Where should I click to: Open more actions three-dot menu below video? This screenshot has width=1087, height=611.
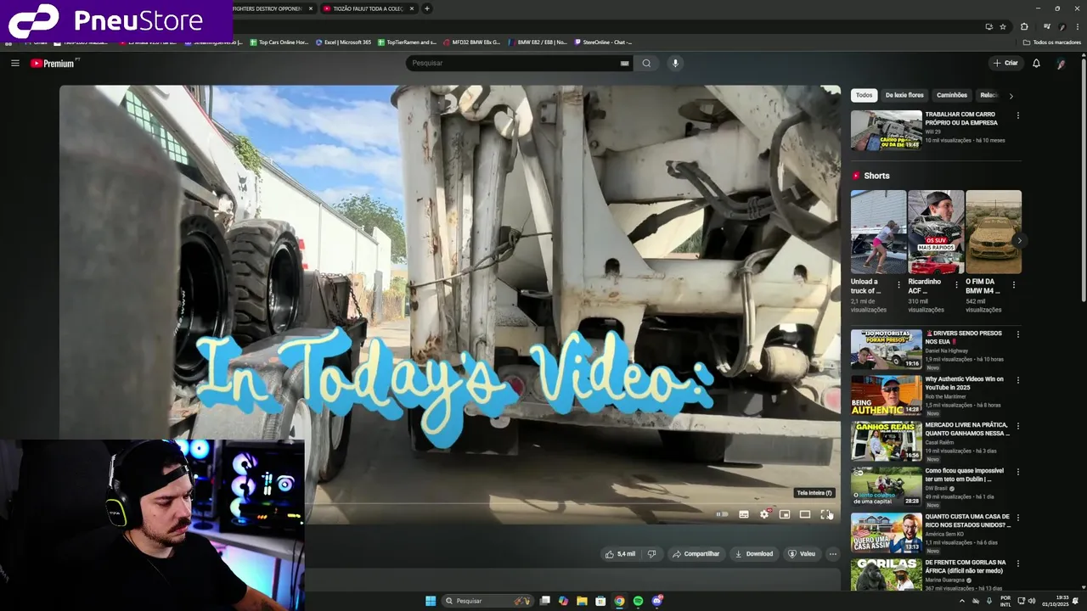point(833,554)
